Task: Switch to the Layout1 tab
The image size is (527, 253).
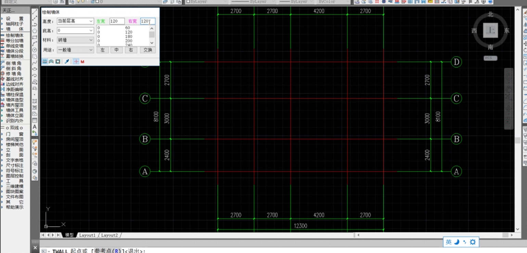Action: [87, 235]
